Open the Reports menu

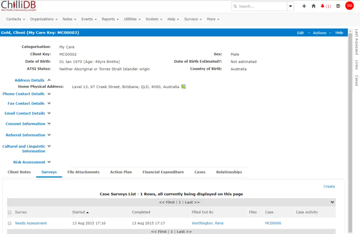click(110, 19)
